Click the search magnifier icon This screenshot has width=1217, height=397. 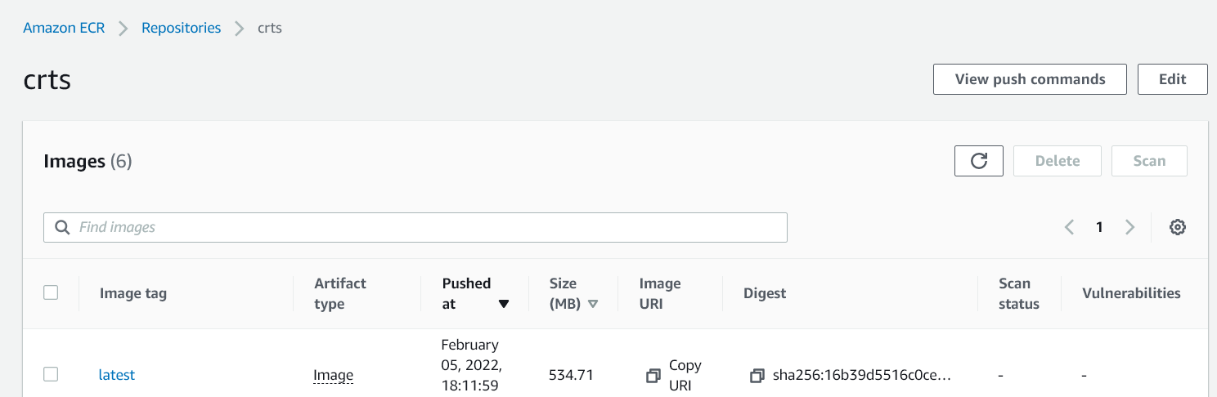coord(62,227)
